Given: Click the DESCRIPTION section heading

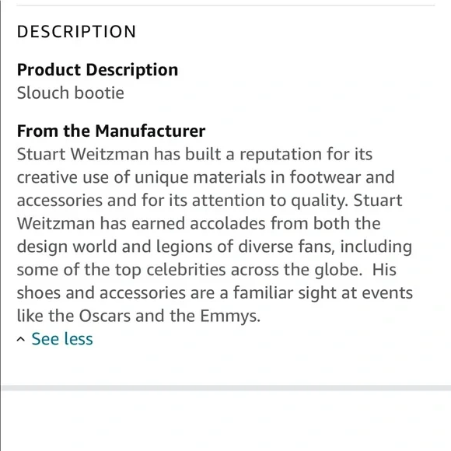Looking at the screenshot, I should pos(76,31).
